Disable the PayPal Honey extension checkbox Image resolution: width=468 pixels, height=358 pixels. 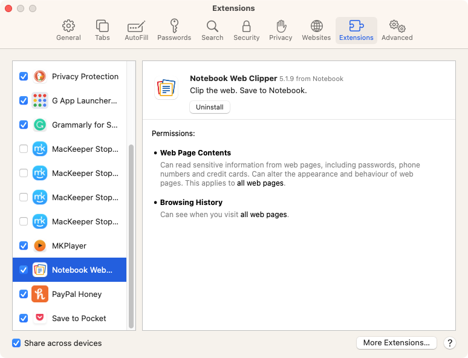click(x=24, y=294)
